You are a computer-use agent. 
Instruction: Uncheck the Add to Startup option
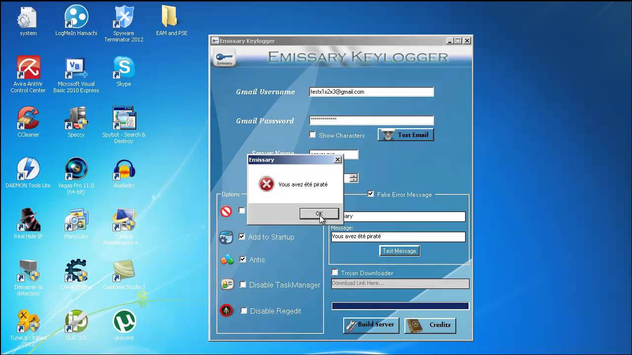[242, 237]
